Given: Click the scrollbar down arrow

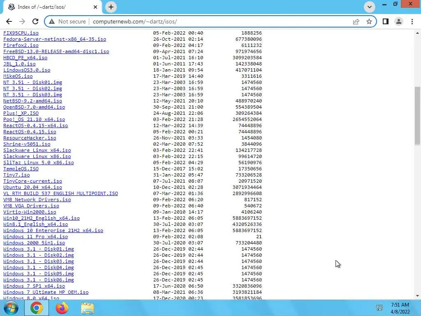Looking at the screenshot, I should click(x=417, y=296).
